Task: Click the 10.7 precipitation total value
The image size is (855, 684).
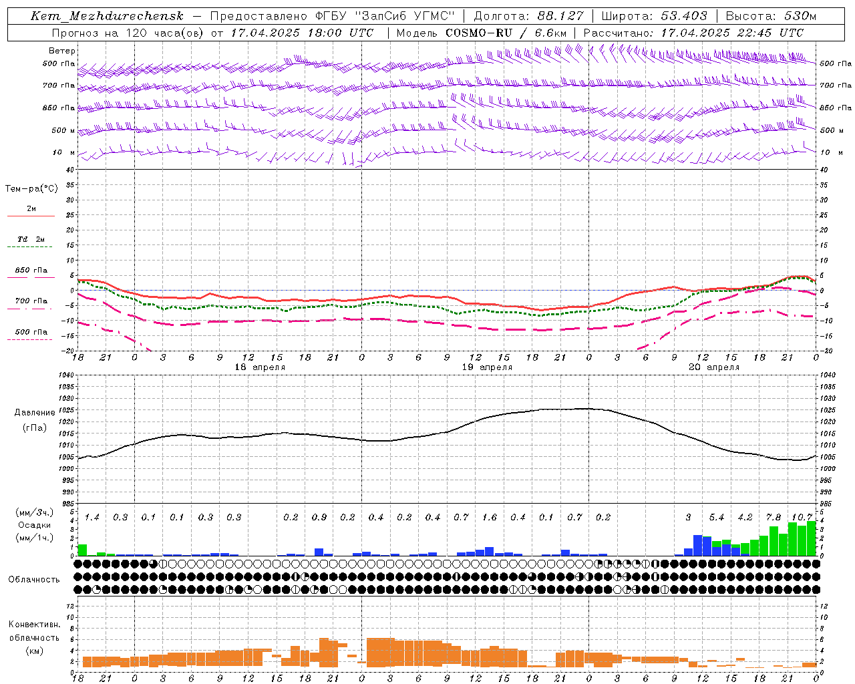Action: coord(802,517)
